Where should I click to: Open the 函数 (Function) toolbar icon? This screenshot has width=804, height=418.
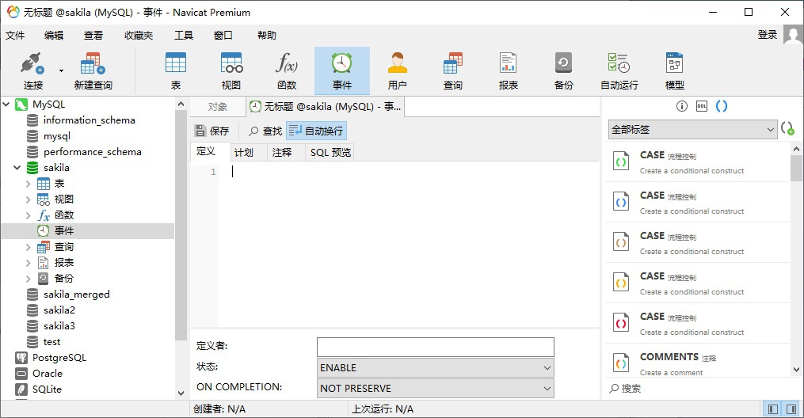pyautogui.click(x=287, y=70)
